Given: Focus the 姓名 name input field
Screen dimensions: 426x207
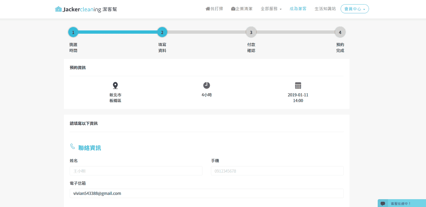Looking at the screenshot, I should (136, 171).
